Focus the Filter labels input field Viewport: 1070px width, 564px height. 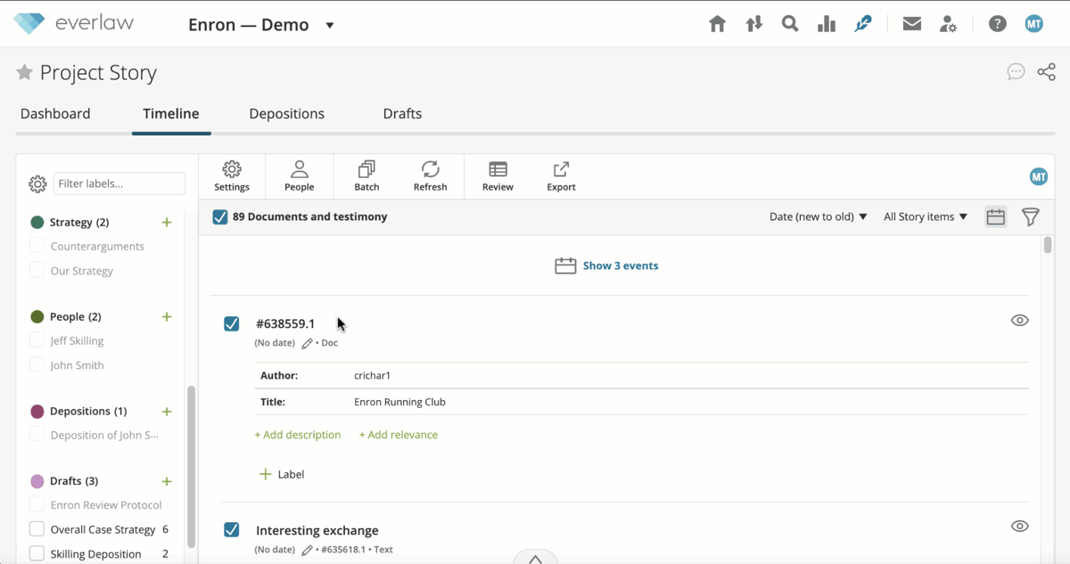pyautogui.click(x=119, y=184)
